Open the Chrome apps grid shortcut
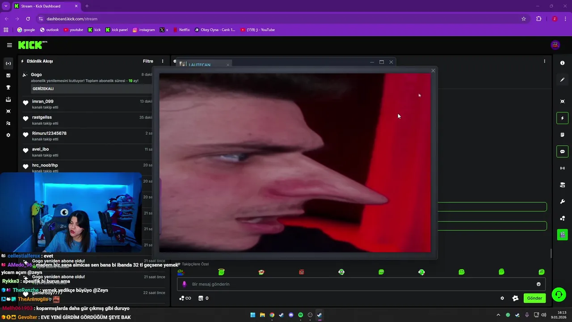 tap(6, 30)
